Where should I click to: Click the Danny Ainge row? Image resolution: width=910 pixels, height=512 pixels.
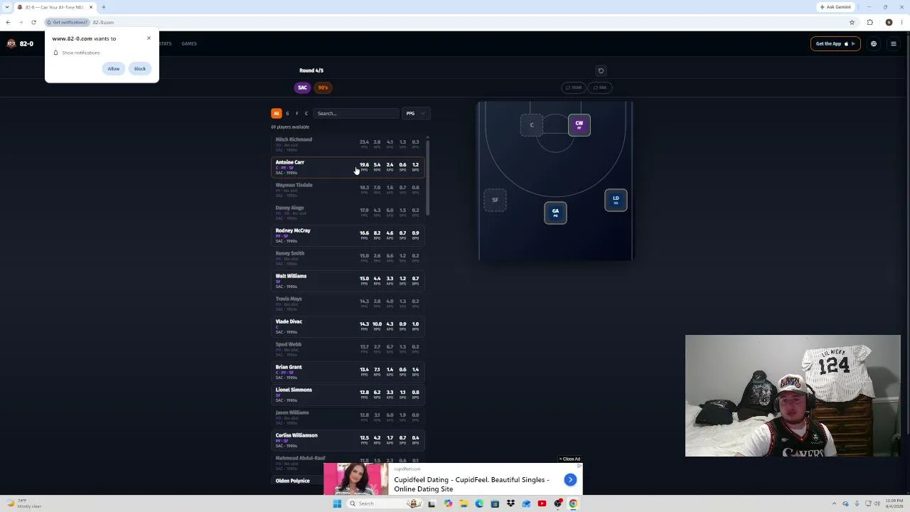click(348, 213)
